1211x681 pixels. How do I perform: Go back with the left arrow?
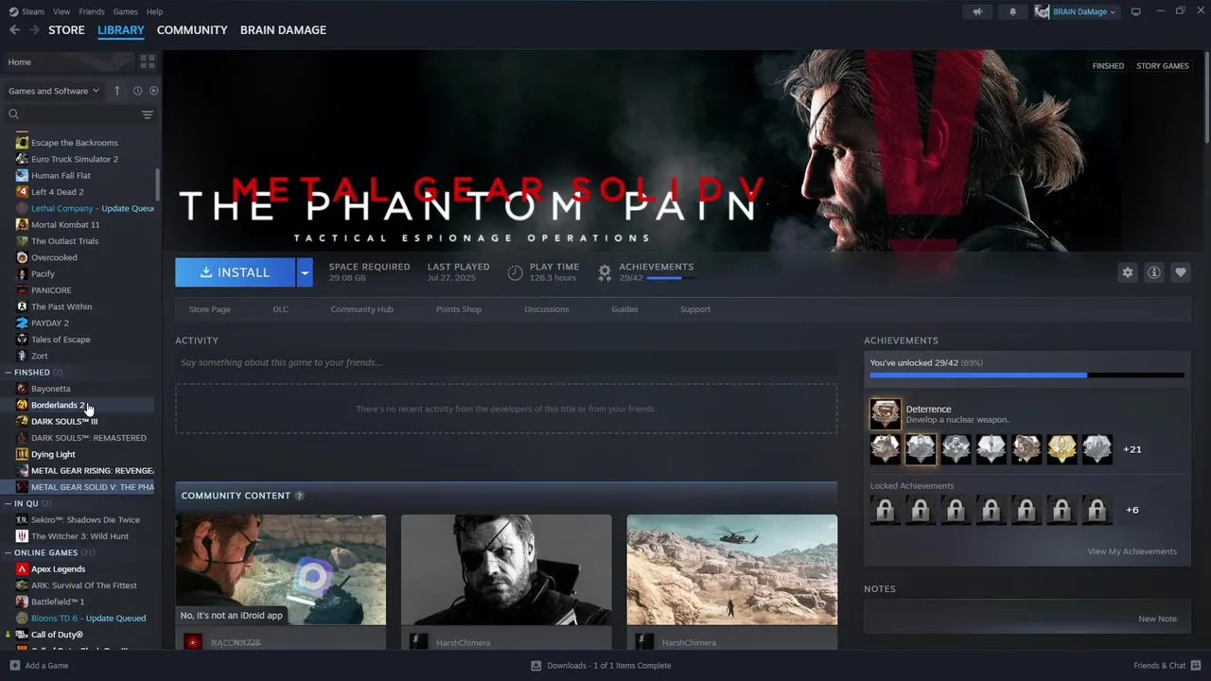tap(14, 30)
